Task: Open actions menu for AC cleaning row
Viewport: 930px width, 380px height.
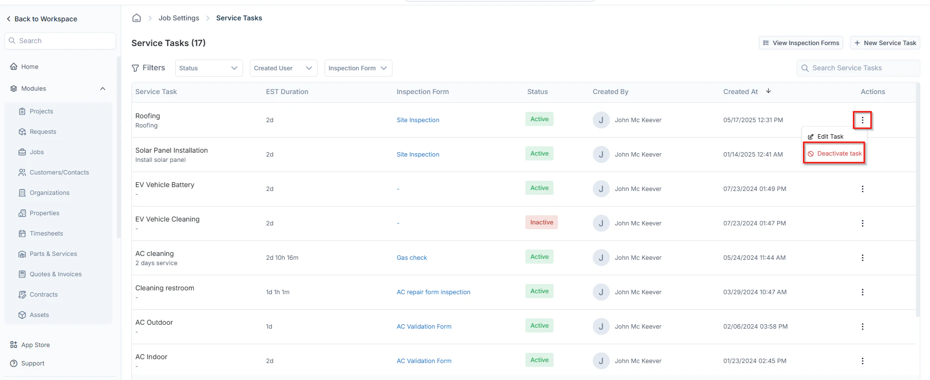Action: coord(862,258)
